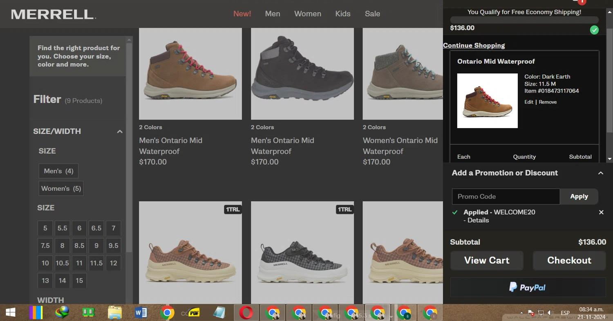This screenshot has height=321, width=613.
Task: Click the free shipping progress bar
Action: coord(524,20)
